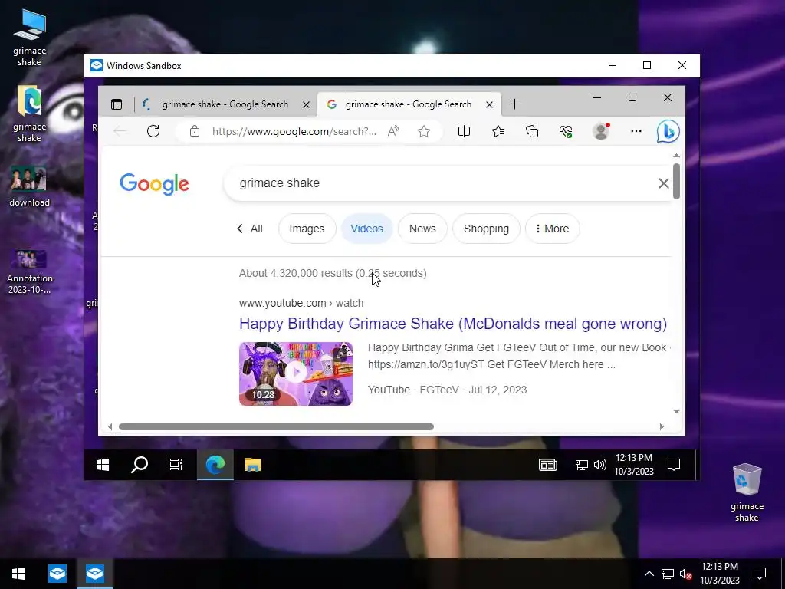Open grimace shake Recycle Bin on desktop
This screenshot has width=785, height=589.
coord(747,492)
